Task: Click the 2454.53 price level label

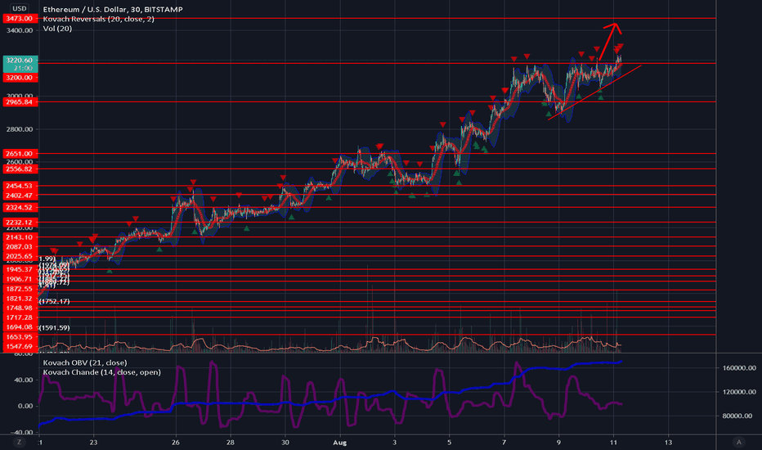Action: point(20,186)
